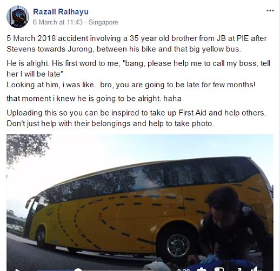This screenshot has width=280, height=271.
Task: Open the '6 March at 11:43' timestamp link
Action: pos(58,22)
